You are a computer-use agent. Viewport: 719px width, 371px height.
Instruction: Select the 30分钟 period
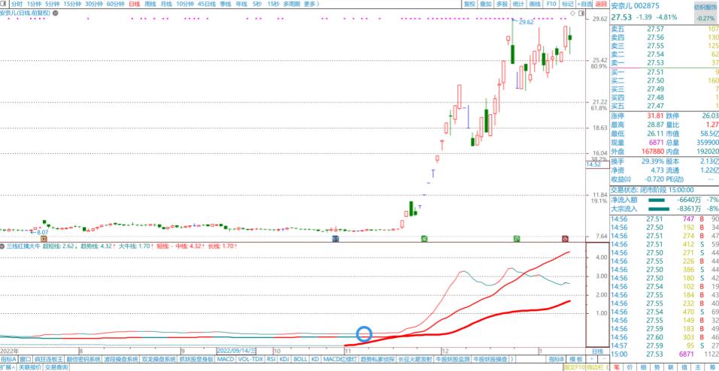click(x=94, y=4)
